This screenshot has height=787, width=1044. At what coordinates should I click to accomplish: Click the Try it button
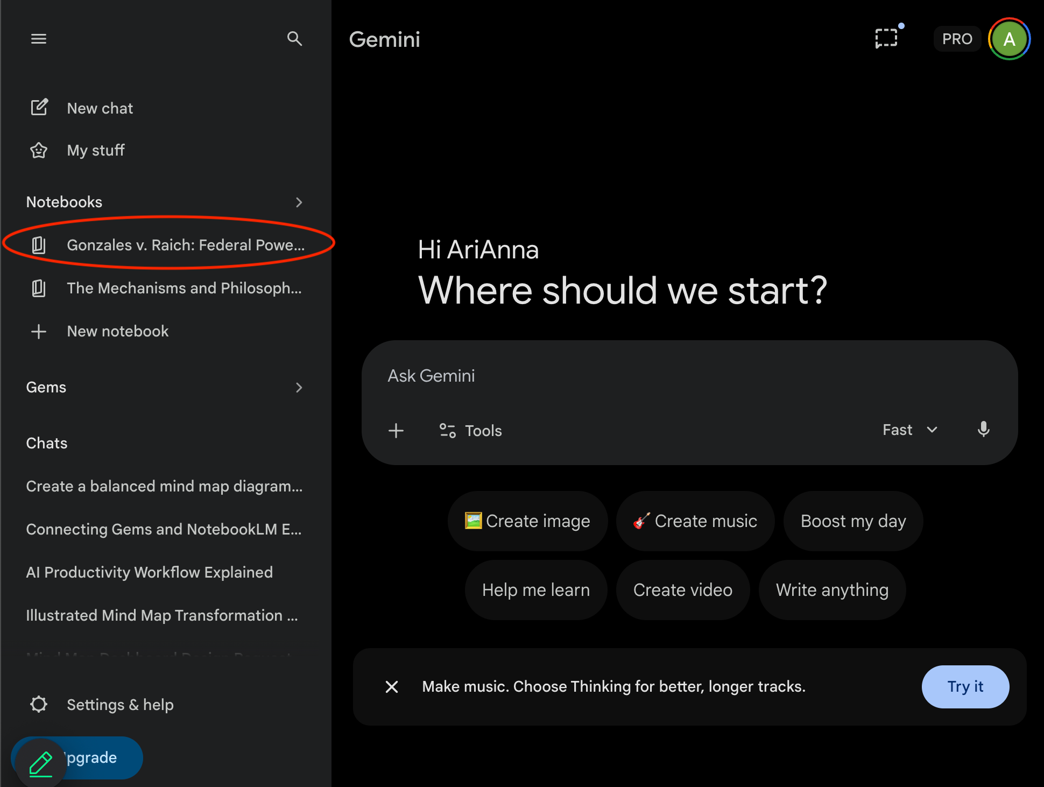pos(965,687)
